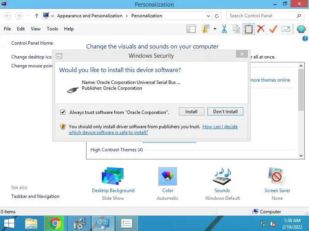Go forward with the Forward arrow
Screen dimensions: 309x231
tap(19, 16)
